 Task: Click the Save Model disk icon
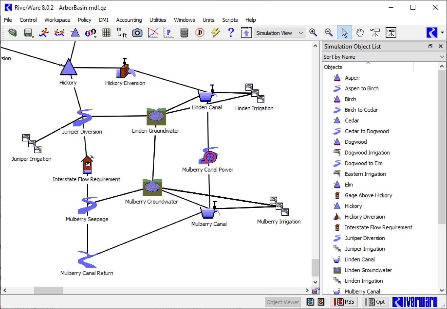click(x=28, y=32)
